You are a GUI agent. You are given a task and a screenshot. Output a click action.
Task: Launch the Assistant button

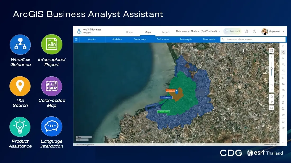pyautogui.click(x=233, y=31)
